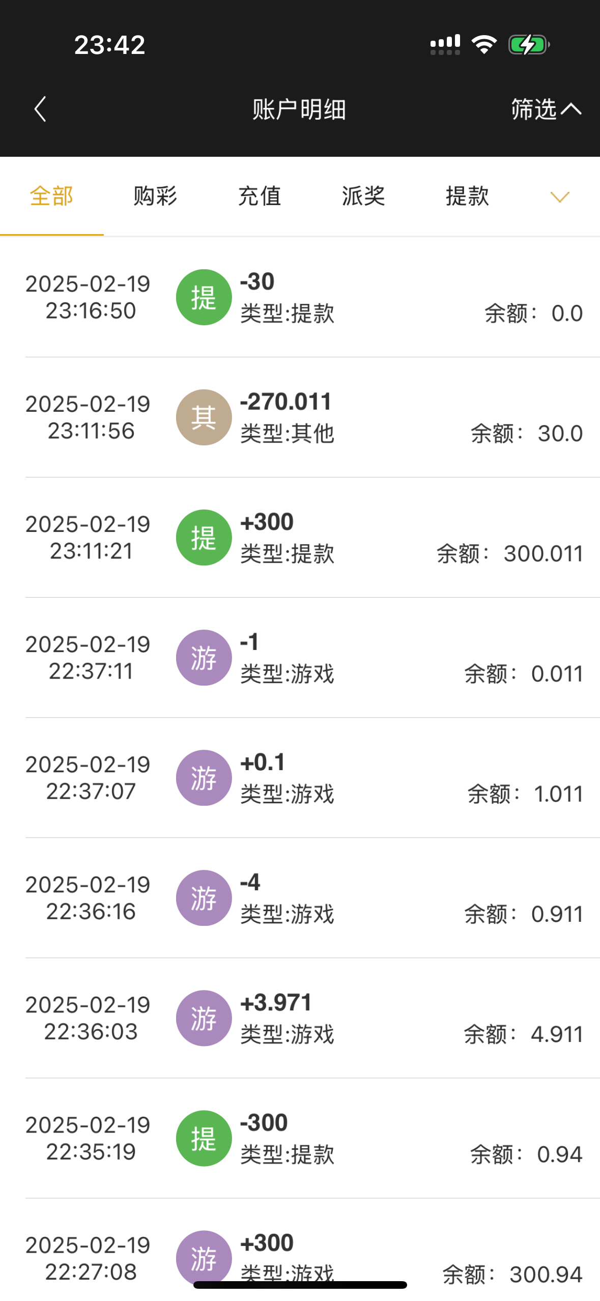Viewport: 600px width, 1301px height.
Task: Tap the tan 其 icon for -270.011
Action: coord(204,417)
